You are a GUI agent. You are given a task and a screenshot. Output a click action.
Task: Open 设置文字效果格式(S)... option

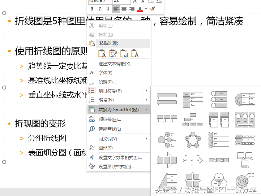(x=119, y=157)
